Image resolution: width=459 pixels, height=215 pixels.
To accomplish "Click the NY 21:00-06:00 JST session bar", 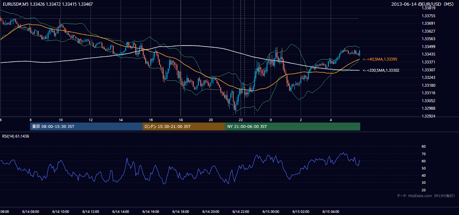I will click(293, 126).
